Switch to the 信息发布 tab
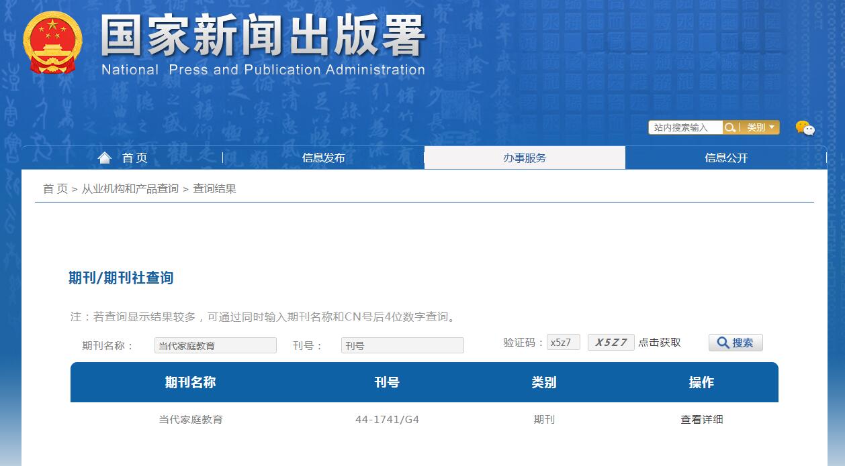The width and height of the screenshot is (845, 466). coord(322,157)
